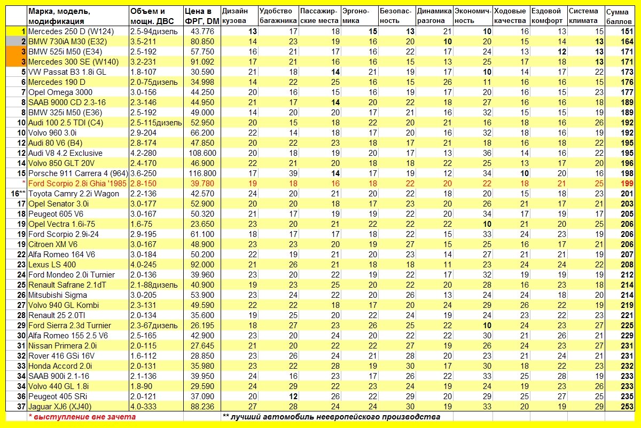Click the 'Цена в ФРГ, DM' header
Viewport: 641px width, 428px height.
tap(201, 16)
